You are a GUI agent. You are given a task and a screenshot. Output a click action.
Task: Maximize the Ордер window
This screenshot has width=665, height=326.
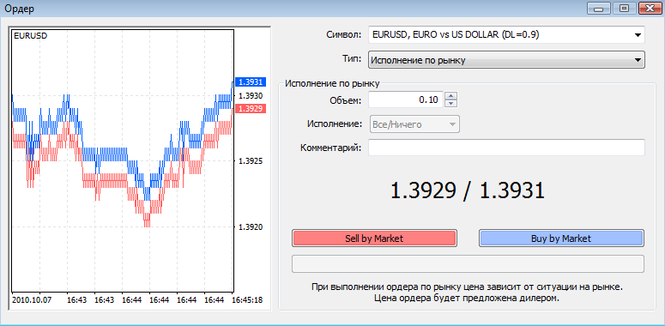point(624,8)
